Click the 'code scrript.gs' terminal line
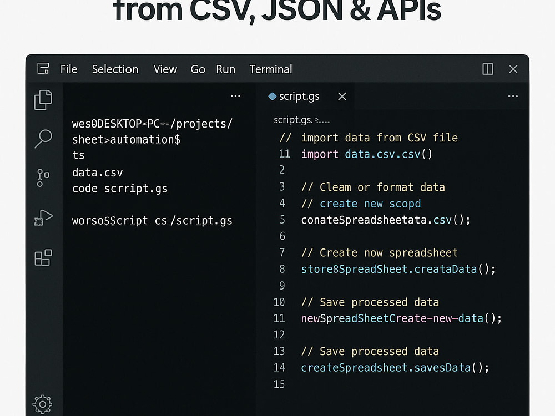The image size is (555, 416). pos(120,189)
